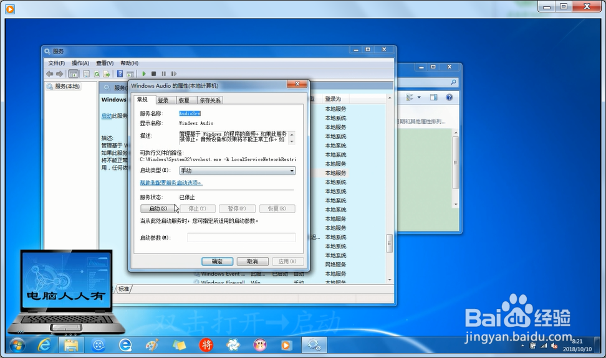Expand the view options arrow in the Explorer window

(x=419, y=97)
